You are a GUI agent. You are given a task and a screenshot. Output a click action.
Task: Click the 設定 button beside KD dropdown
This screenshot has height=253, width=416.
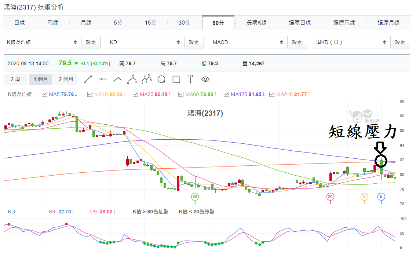point(194,42)
